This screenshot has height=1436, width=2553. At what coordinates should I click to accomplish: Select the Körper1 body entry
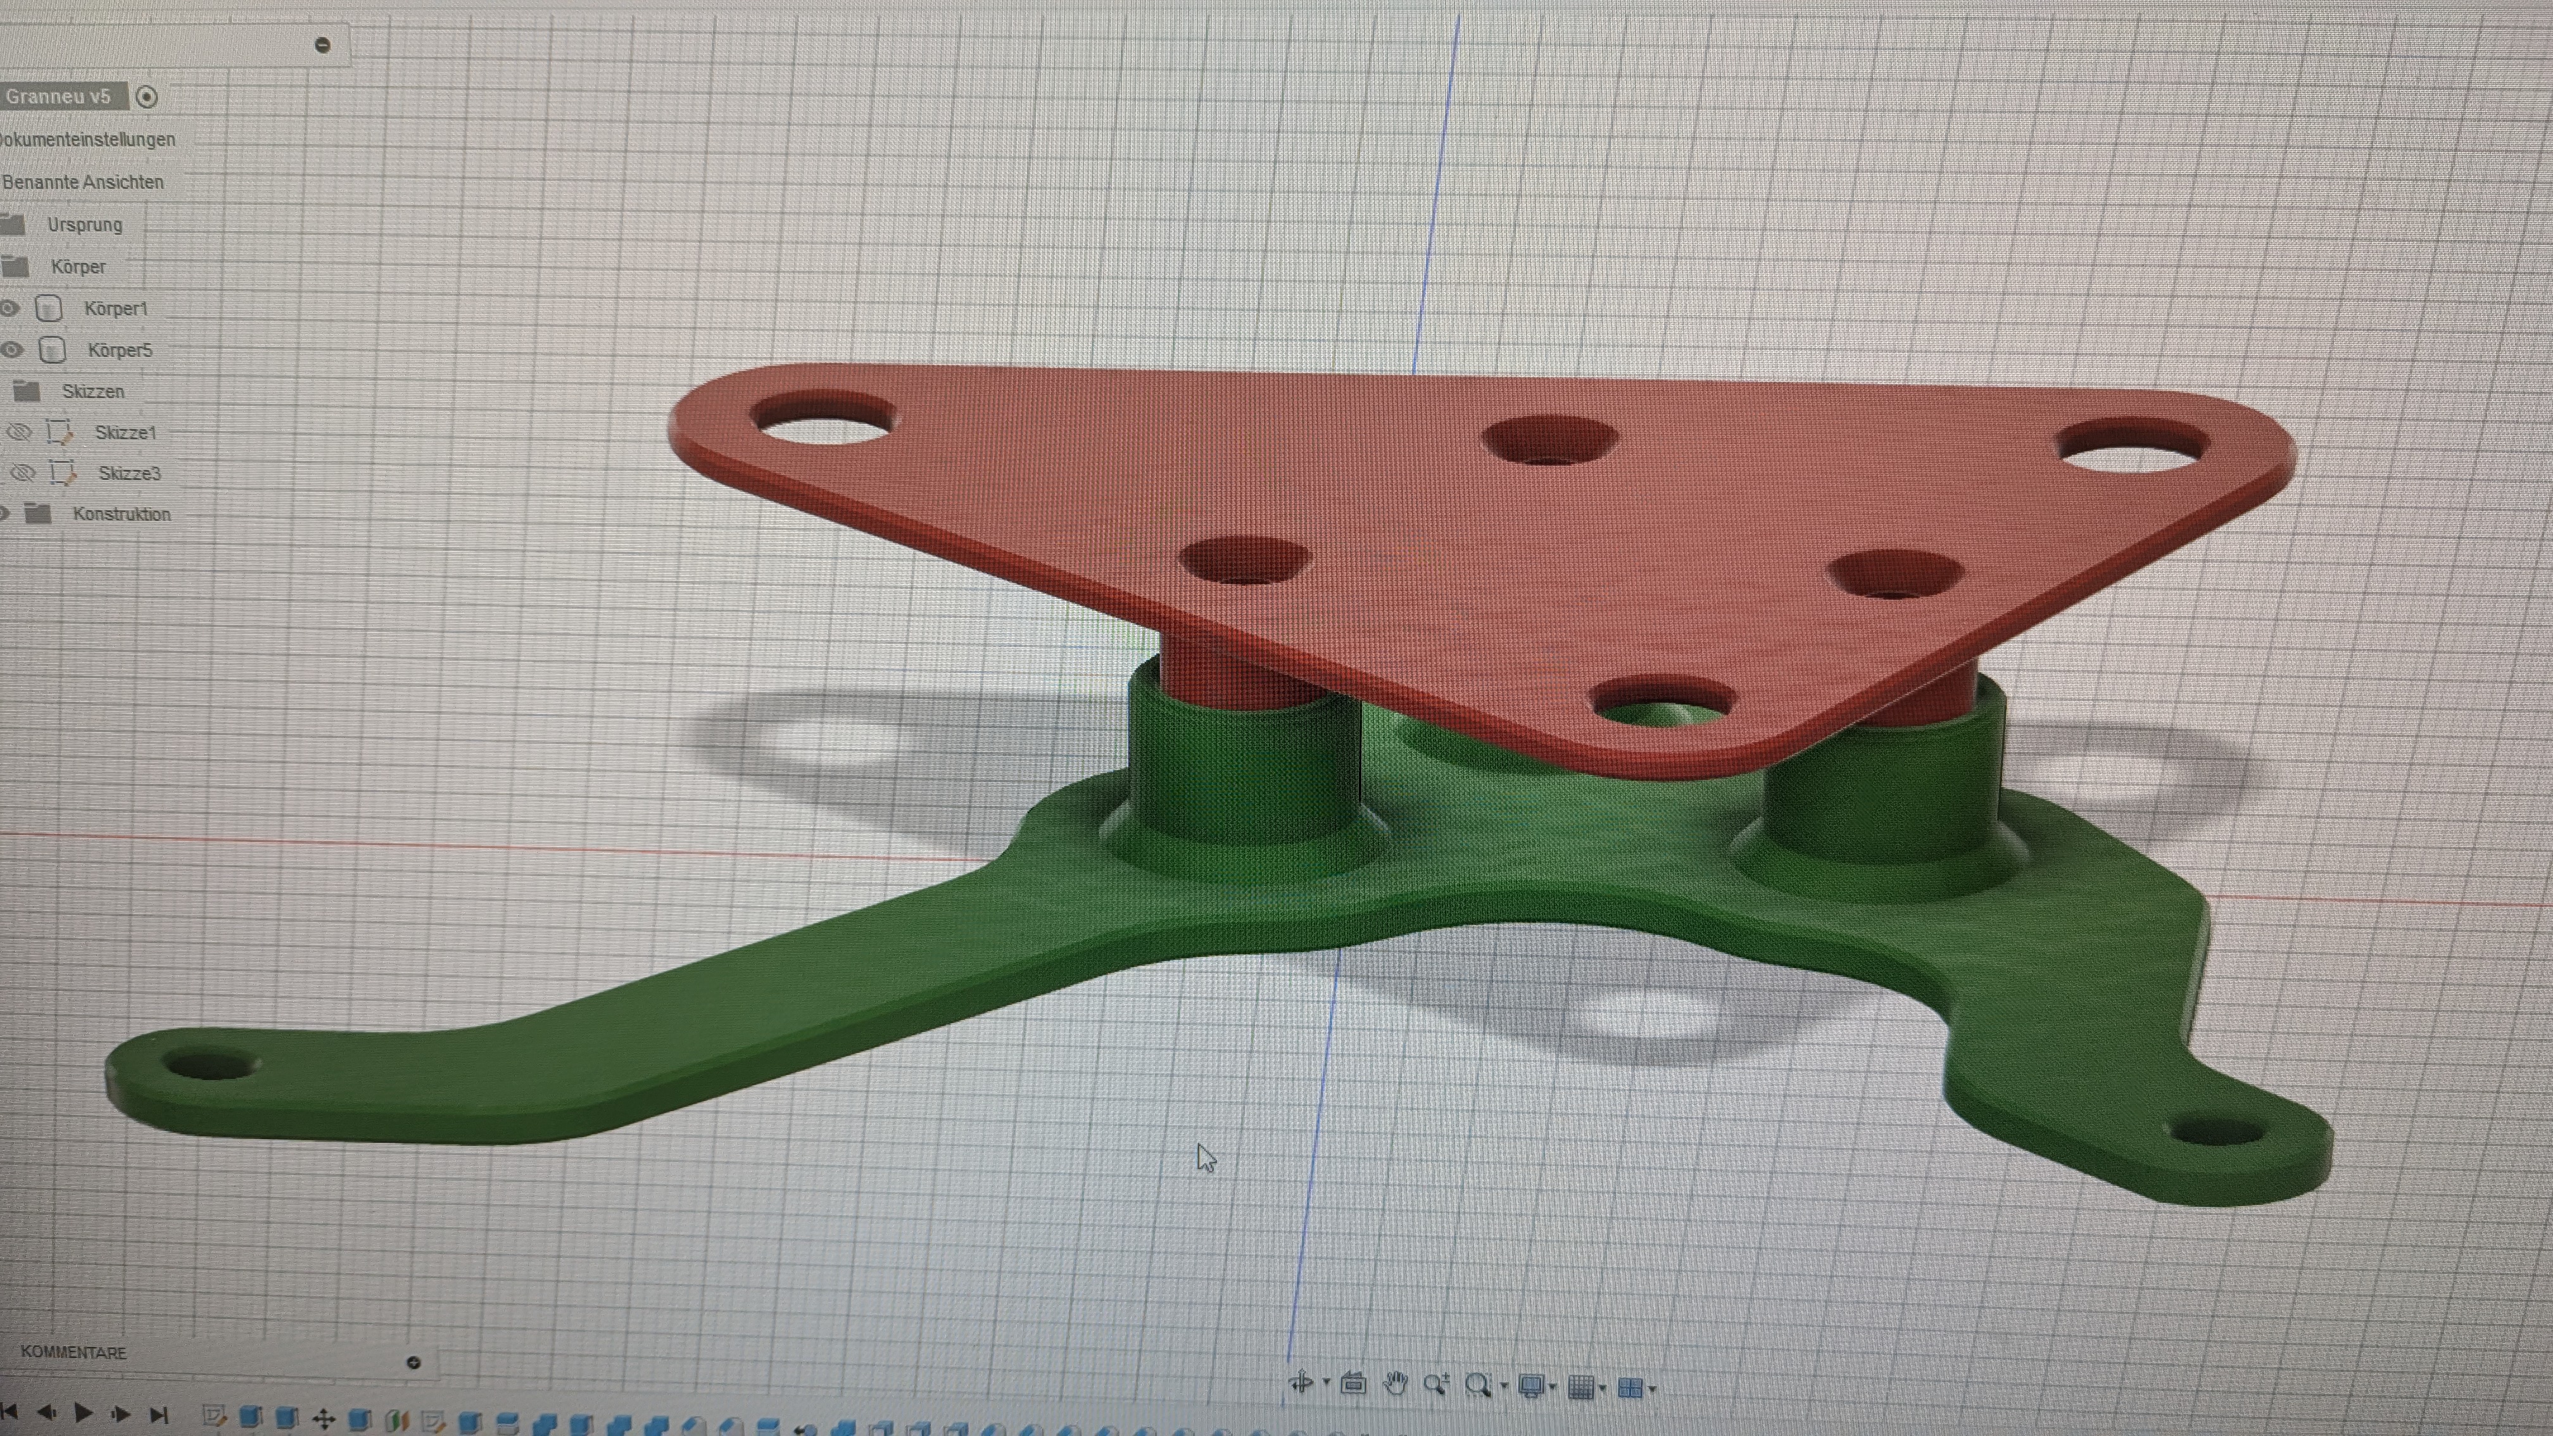point(116,309)
